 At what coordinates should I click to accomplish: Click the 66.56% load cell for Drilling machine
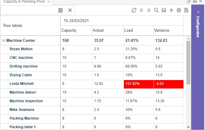coord(139,67)
